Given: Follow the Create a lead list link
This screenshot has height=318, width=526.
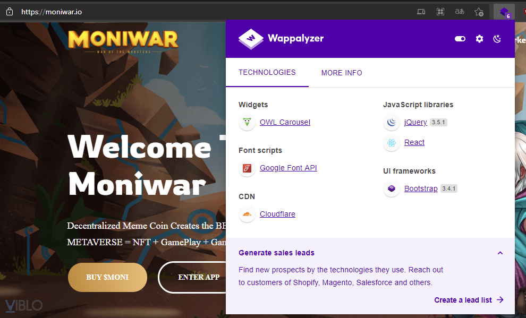Looking at the screenshot, I should 469,300.
